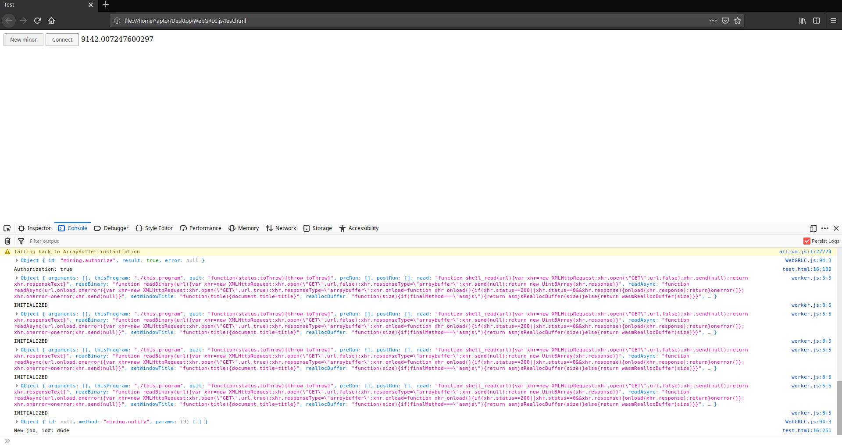842x447 pixels.
Task: Open the Library icon
Action: [803, 21]
